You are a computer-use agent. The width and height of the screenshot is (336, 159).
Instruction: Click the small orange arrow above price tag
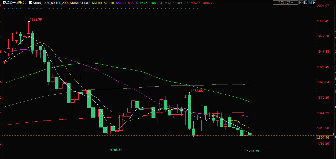coord(333,134)
